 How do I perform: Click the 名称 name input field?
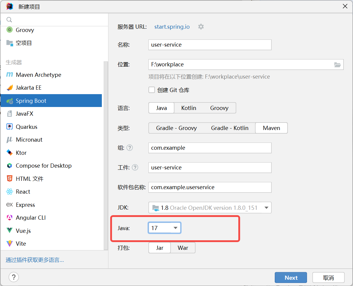click(210, 45)
